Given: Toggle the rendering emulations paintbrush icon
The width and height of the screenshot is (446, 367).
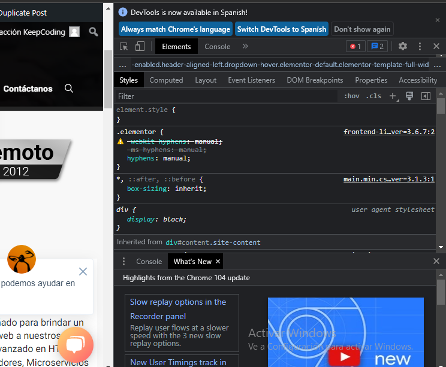Looking at the screenshot, I should point(409,96).
